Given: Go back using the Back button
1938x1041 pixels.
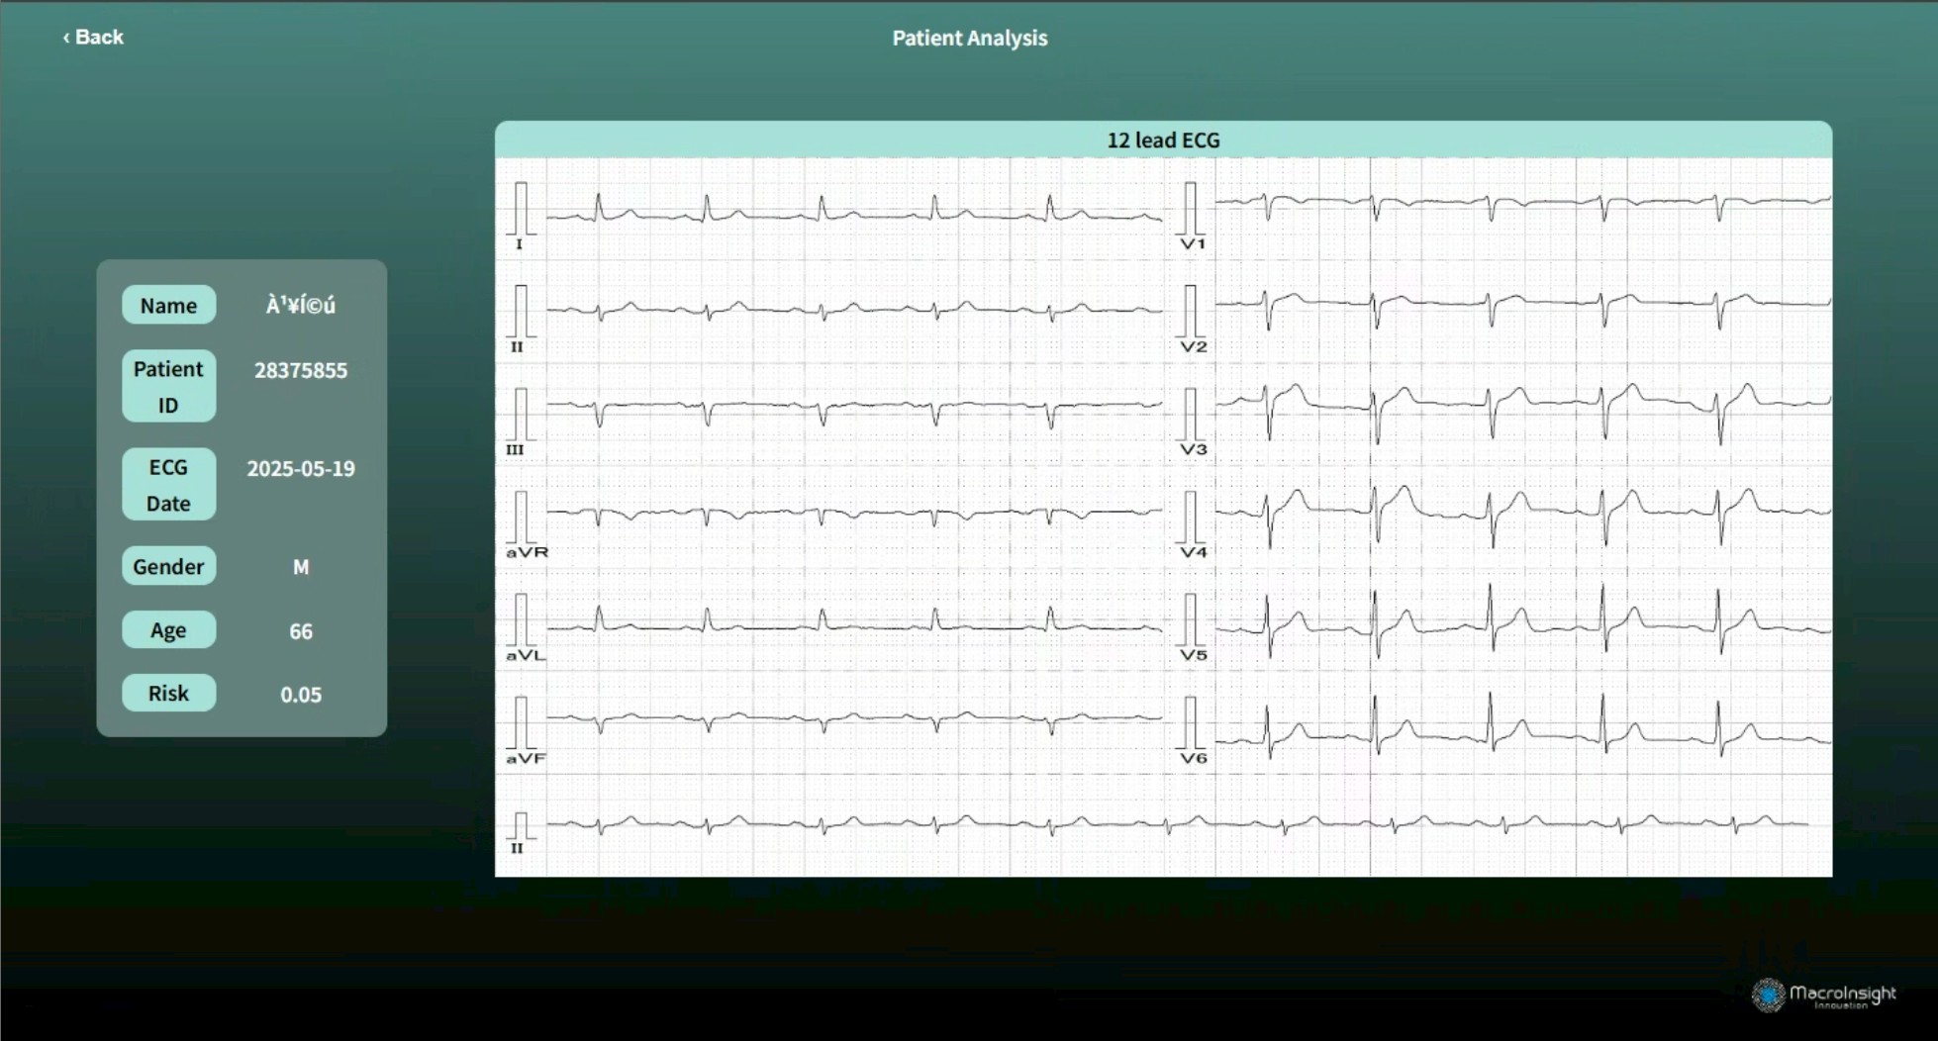Looking at the screenshot, I should [x=93, y=38].
